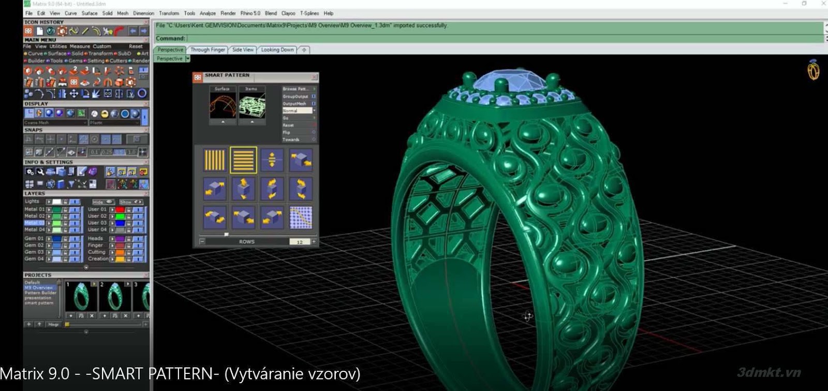Set the snap increment to 0.25
828x391 pixels.
pos(107,152)
